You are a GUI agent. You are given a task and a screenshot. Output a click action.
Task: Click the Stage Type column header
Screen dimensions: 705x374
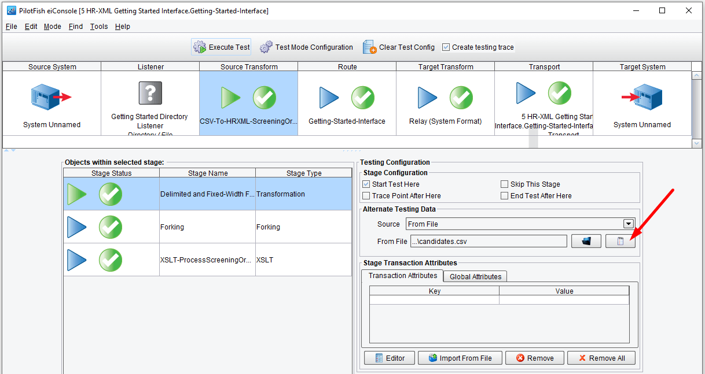tap(304, 173)
